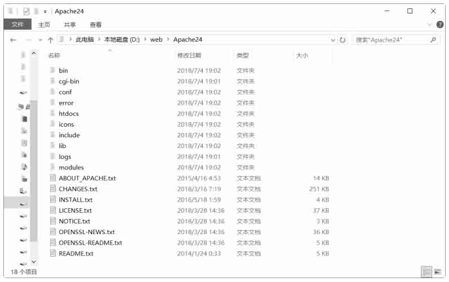Select the conf folder icon
The width and height of the screenshot is (449, 282).
click(x=52, y=92)
